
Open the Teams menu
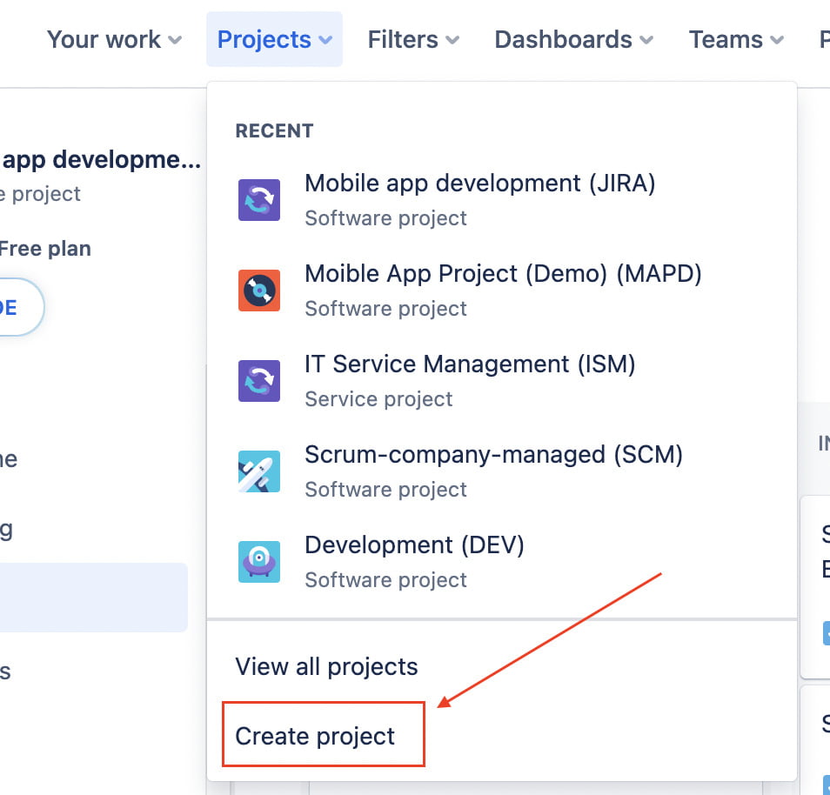[736, 40]
